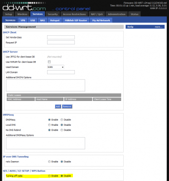The width and height of the screenshot is (169, 181).
Task: Click the Additional DNSMasq Options textarea
Action: point(45,143)
